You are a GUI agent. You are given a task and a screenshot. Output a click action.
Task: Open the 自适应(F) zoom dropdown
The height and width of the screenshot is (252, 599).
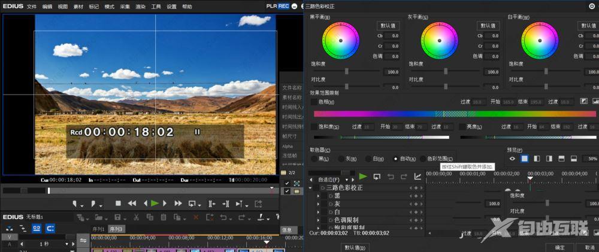pyautogui.click(x=347, y=180)
